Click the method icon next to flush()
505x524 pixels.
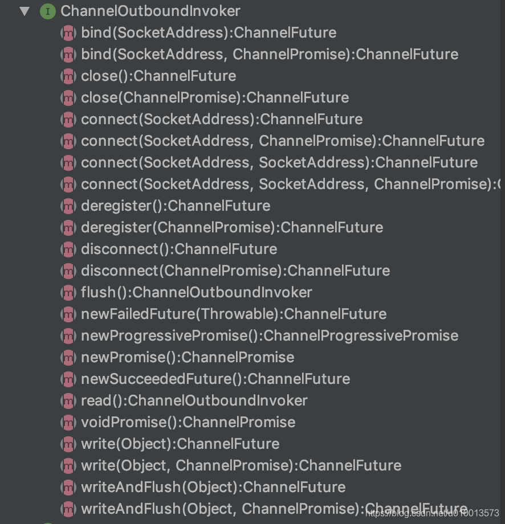(x=68, y=292)
